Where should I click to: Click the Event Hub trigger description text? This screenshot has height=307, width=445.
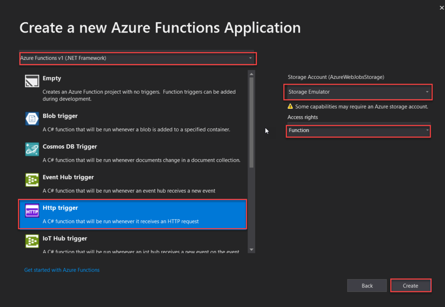point(129,191)
